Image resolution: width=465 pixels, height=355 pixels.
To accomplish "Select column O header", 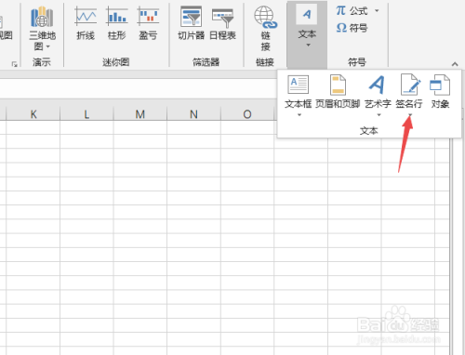I will pyautogui.click(x=247, y=114).
